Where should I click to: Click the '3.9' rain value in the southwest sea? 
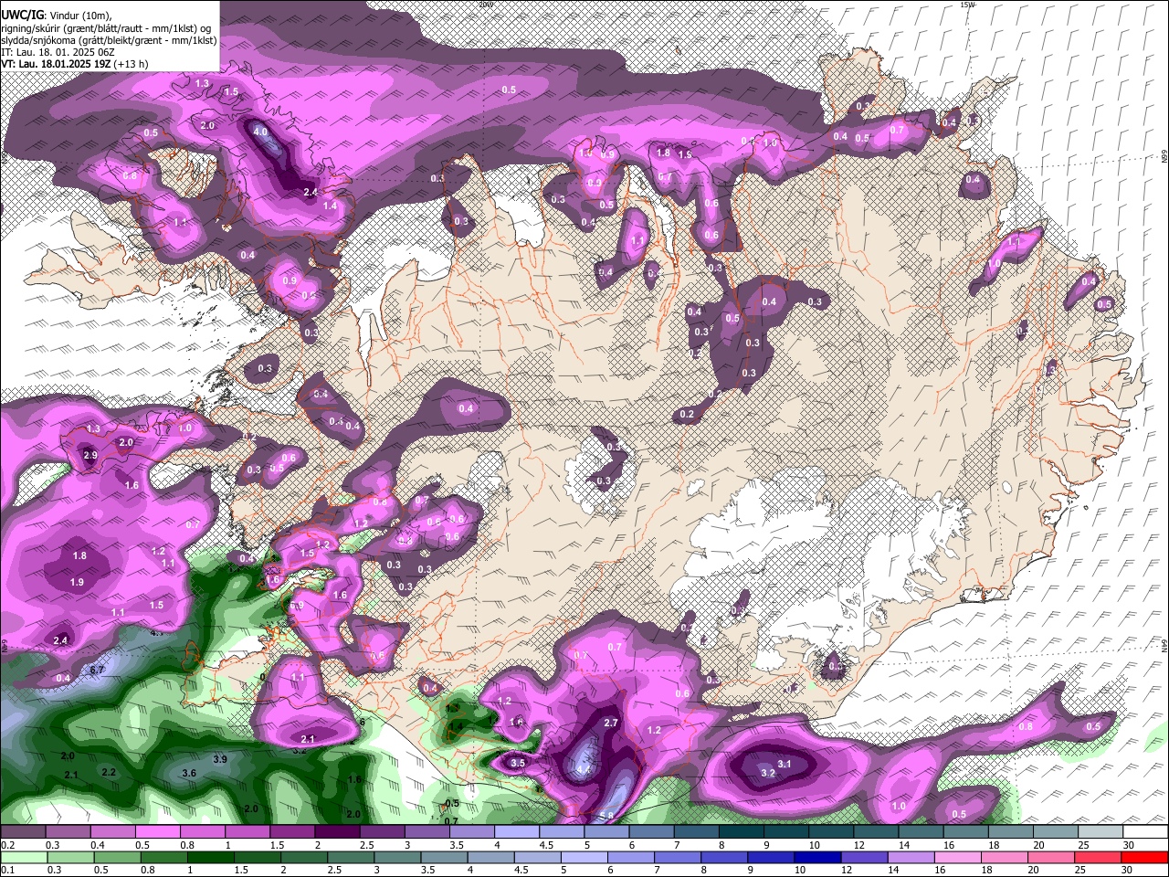pyautogui.click(x=220, y=759)
